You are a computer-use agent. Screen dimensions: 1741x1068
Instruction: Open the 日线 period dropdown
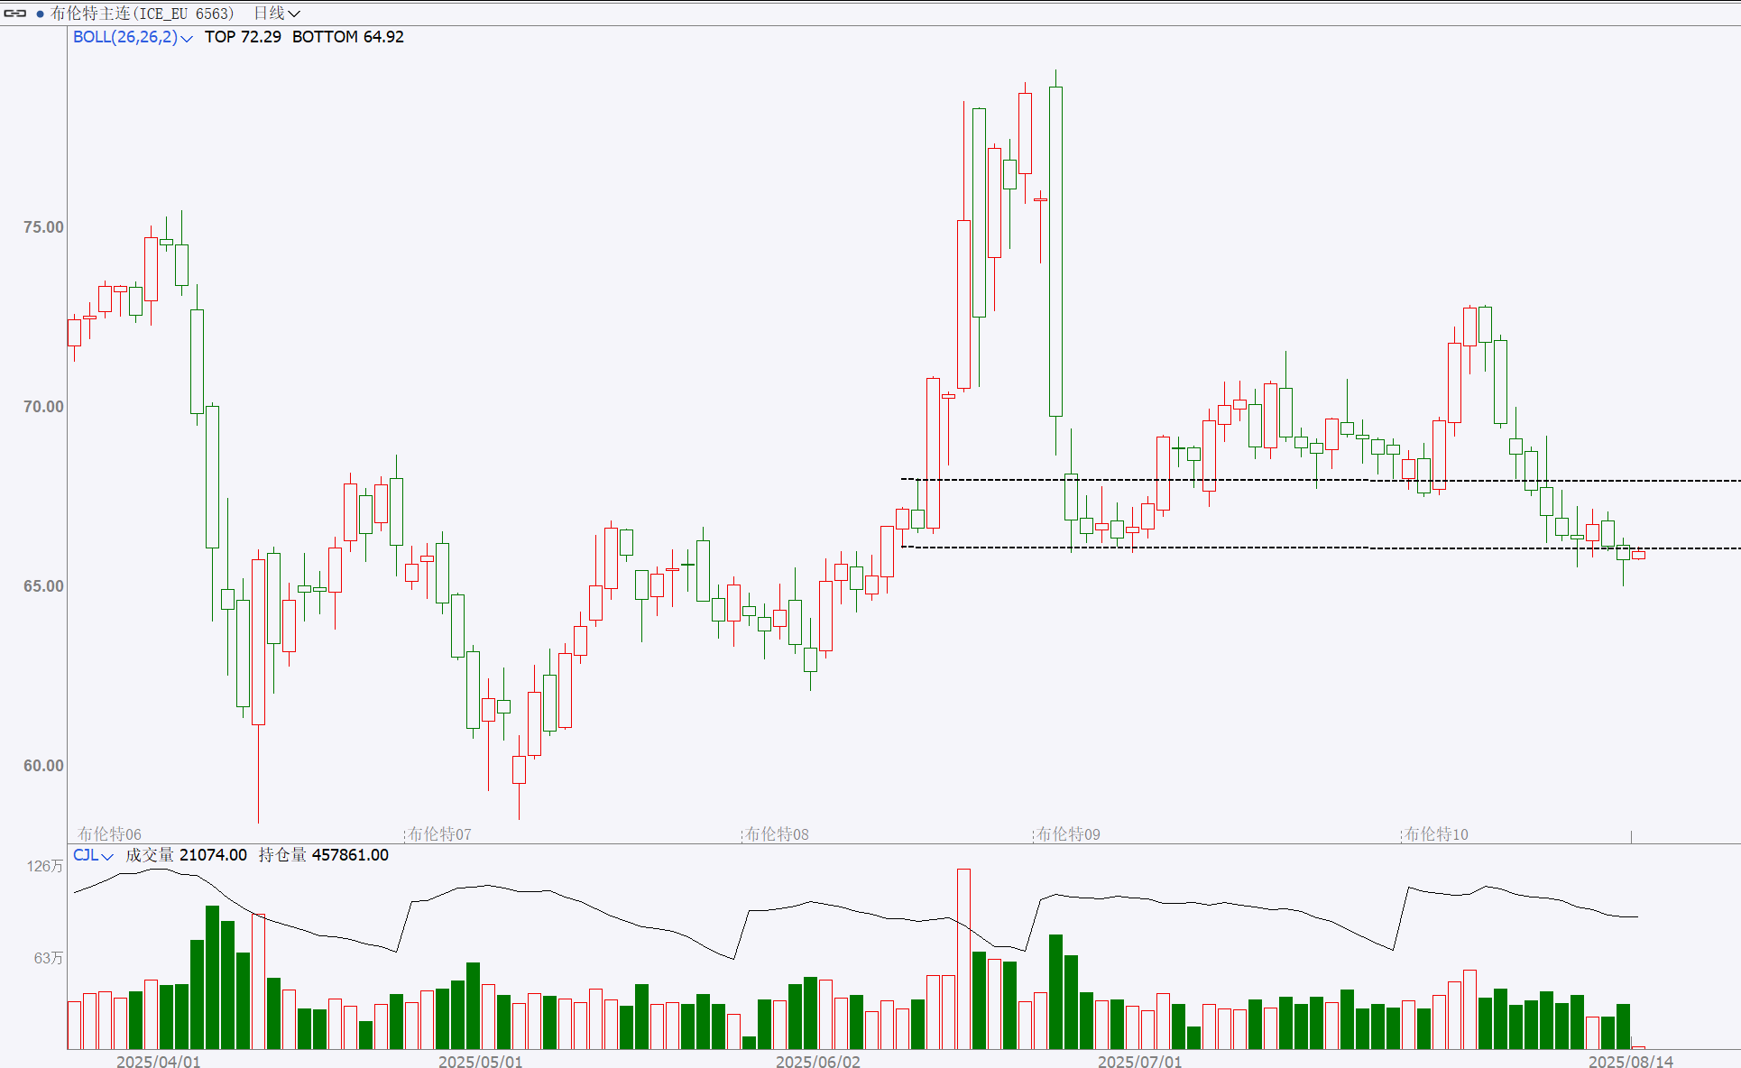click(x=276, y=14)
